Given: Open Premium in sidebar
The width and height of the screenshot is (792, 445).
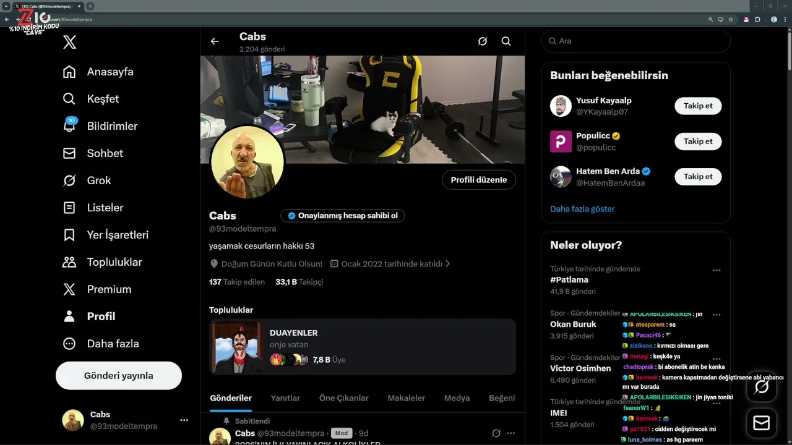Looking at the screenshot, I should [x=97, y=289].
